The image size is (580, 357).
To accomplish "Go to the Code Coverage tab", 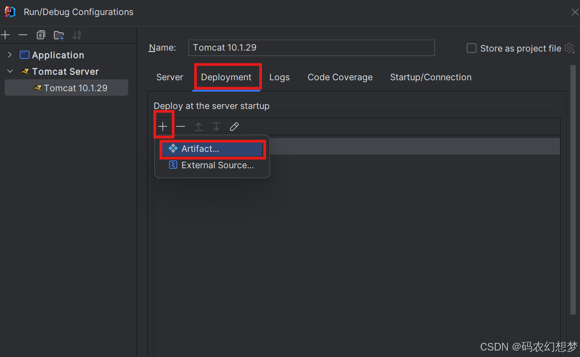I will click(x=340, y=78).
